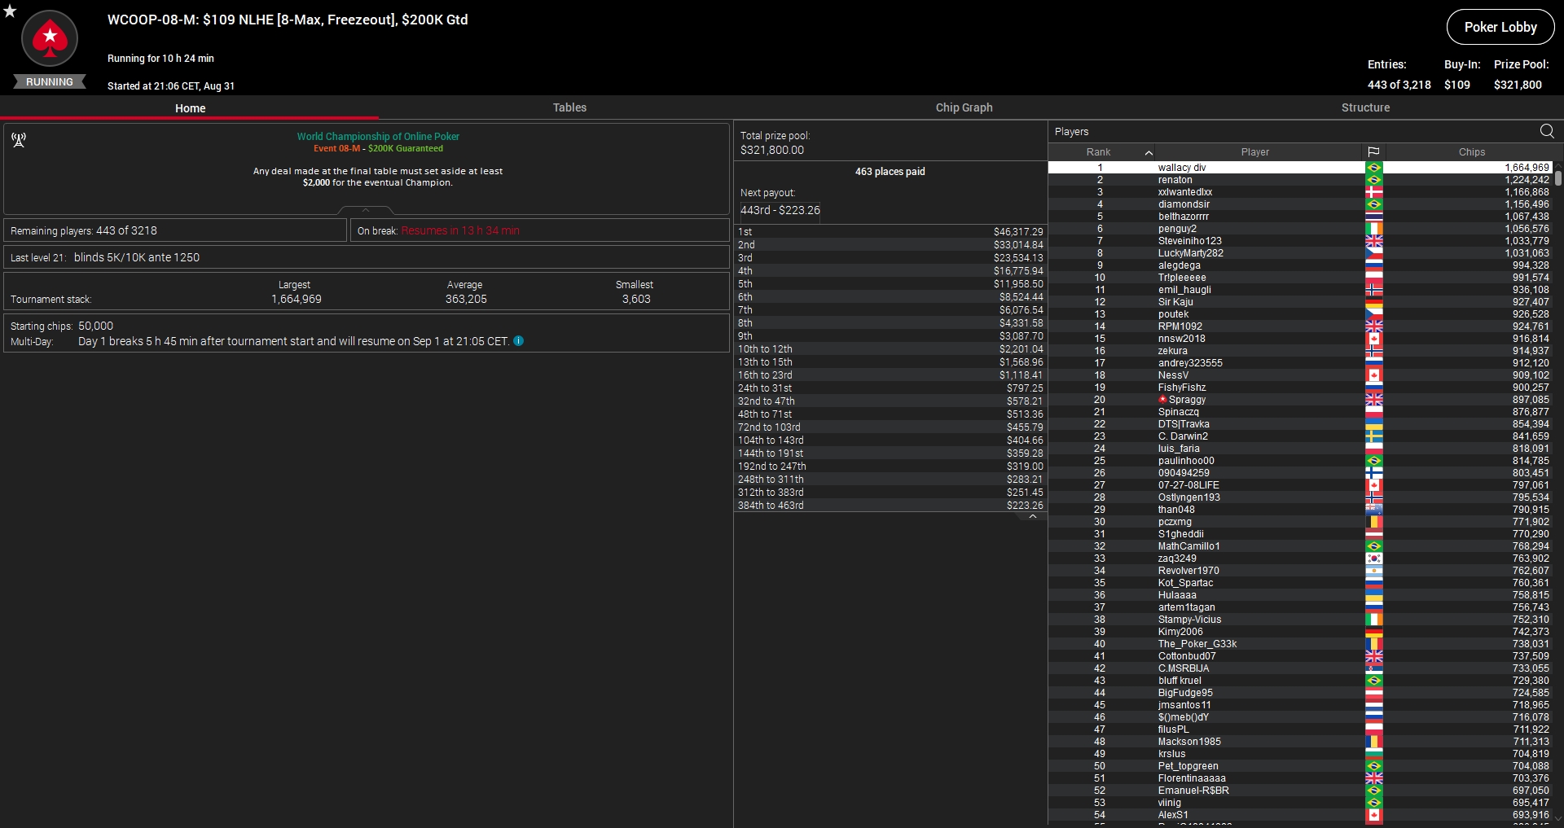The image size is (1564, 828).
Task: Select player row Emanuel-R$BR
Action: click(x=1300, y=791)
